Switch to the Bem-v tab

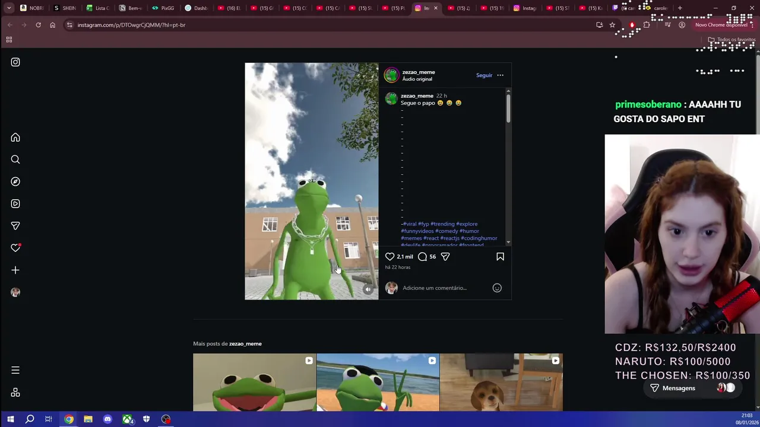131,8
